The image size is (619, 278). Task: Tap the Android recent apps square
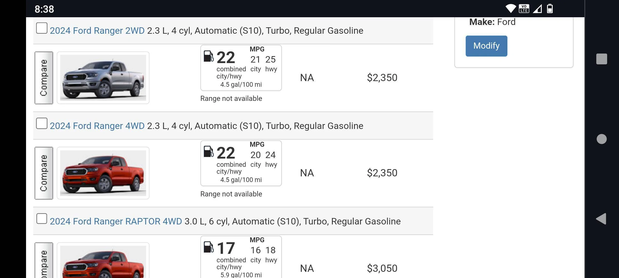point(601,59)
